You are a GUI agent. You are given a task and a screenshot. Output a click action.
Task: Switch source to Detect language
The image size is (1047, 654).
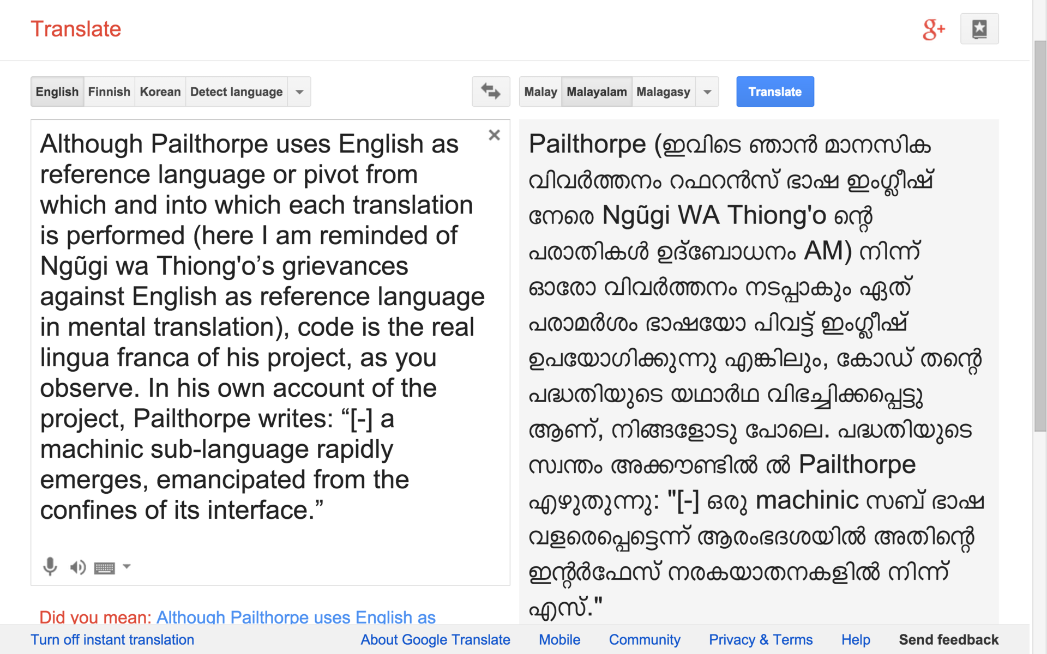(236, 92)
